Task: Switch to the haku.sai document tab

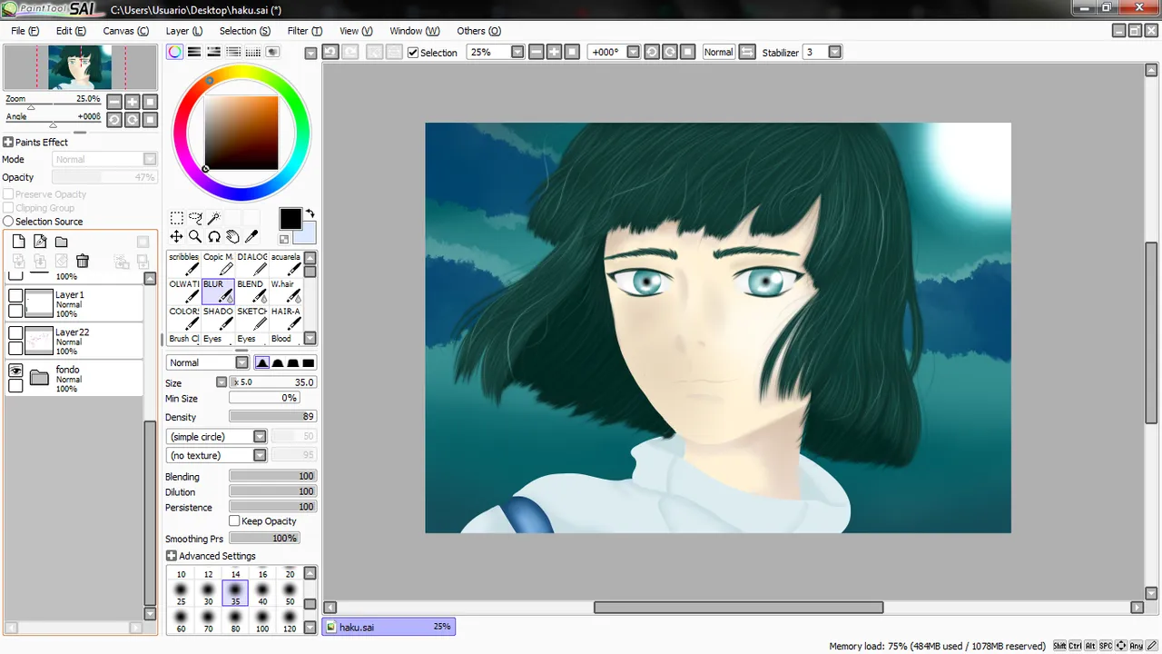Action: click(389, 627)
